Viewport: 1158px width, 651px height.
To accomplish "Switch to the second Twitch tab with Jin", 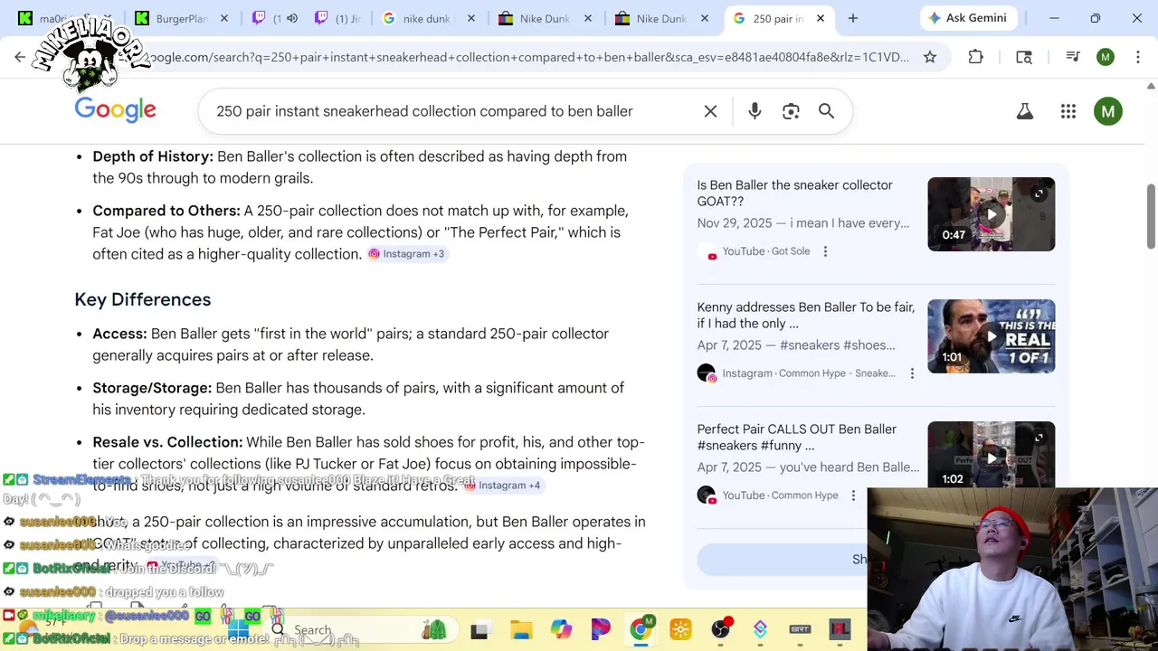I will click(x=337, y=18).
